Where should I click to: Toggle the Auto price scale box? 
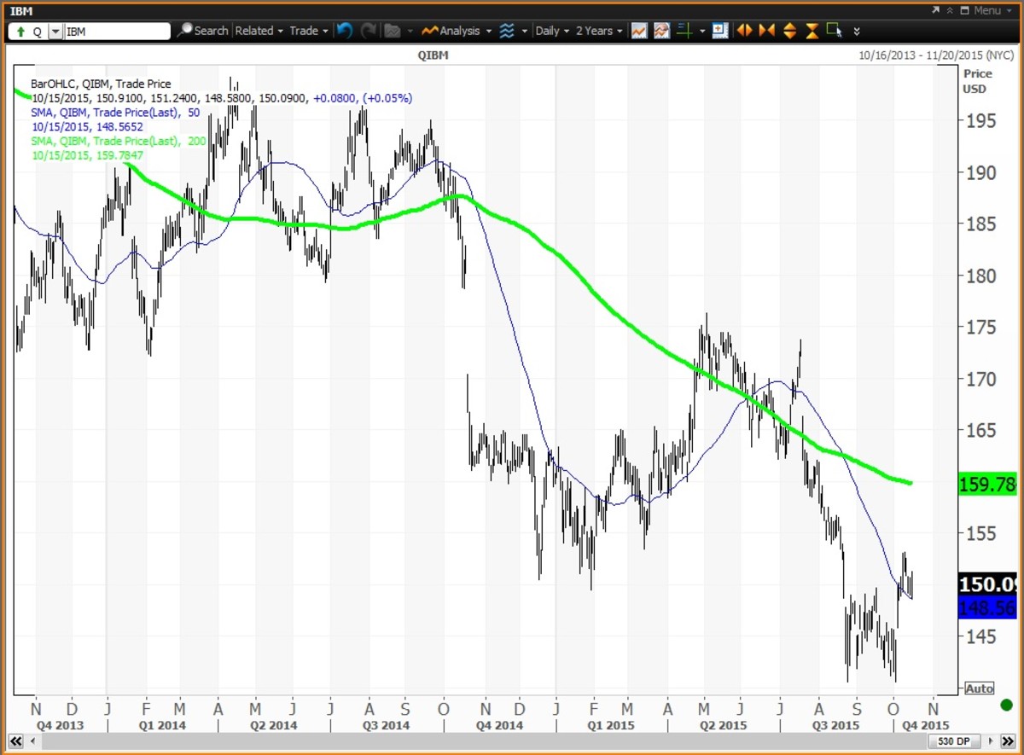(x=979, y=688)
